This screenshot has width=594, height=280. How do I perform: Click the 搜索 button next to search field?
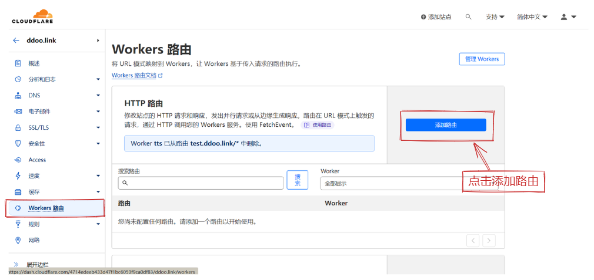[x=298, y=180]
